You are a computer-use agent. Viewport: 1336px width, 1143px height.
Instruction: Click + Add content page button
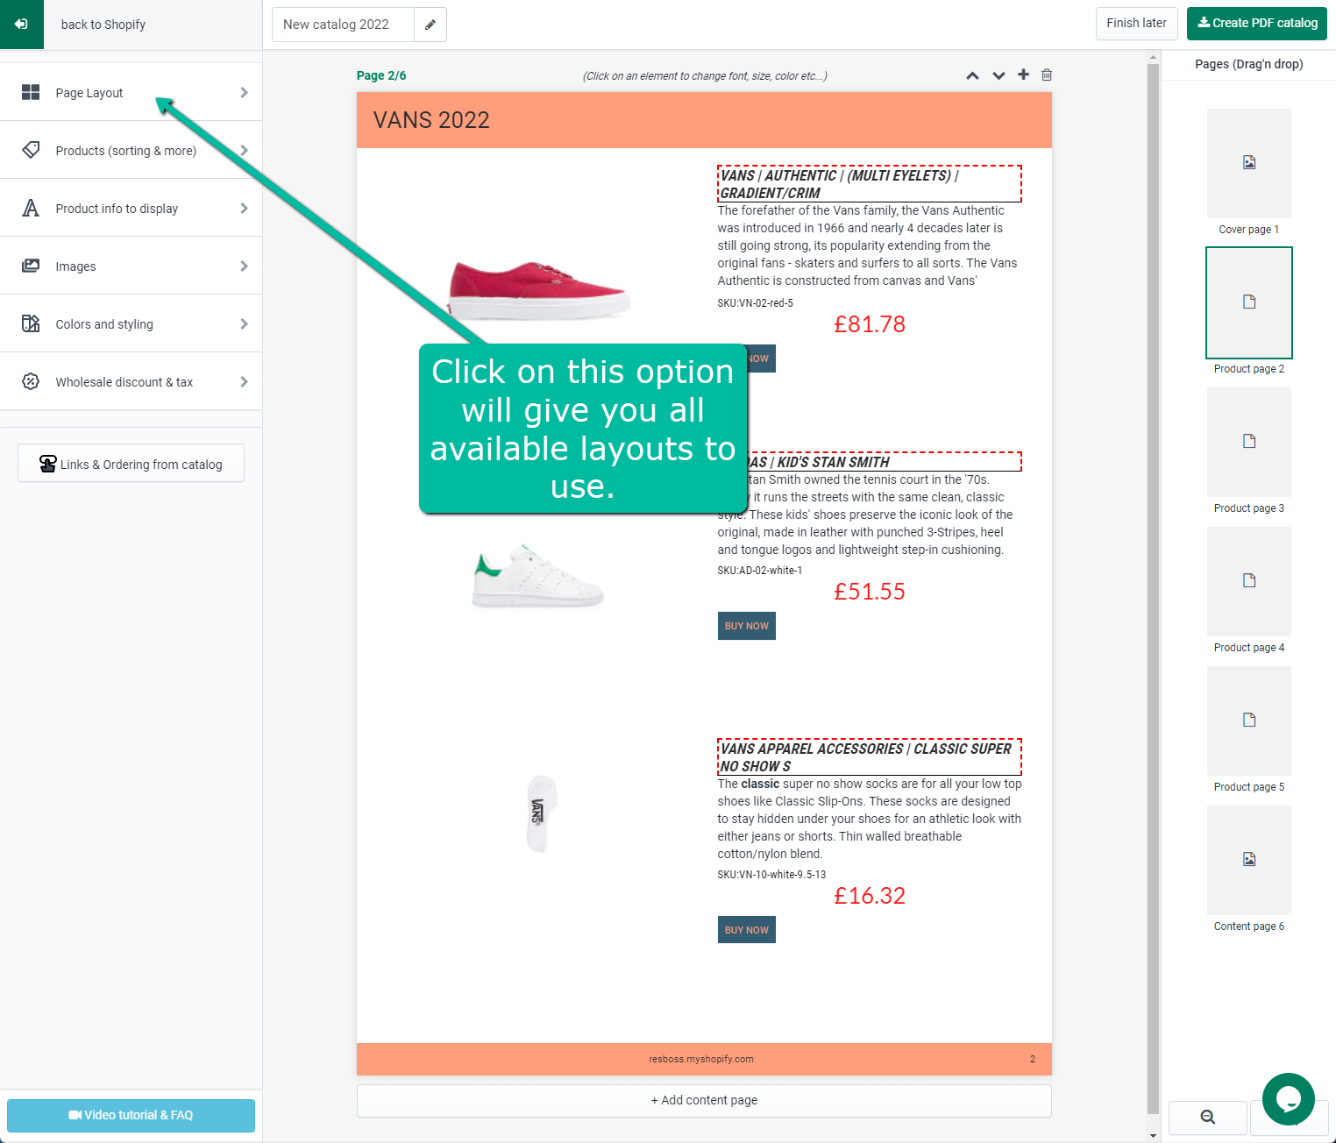click(x=704, y=1100)
